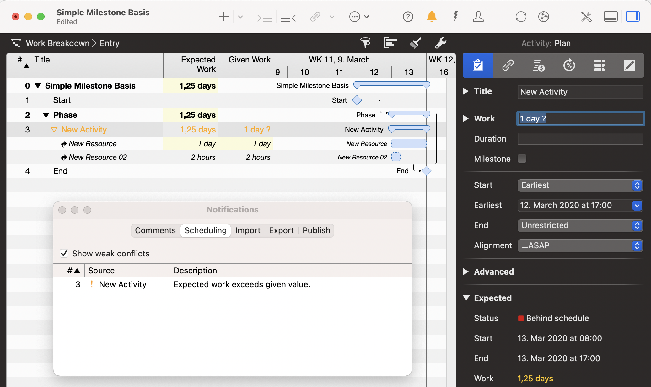
Task: Click the Description column header
Action: click(195, 271)
